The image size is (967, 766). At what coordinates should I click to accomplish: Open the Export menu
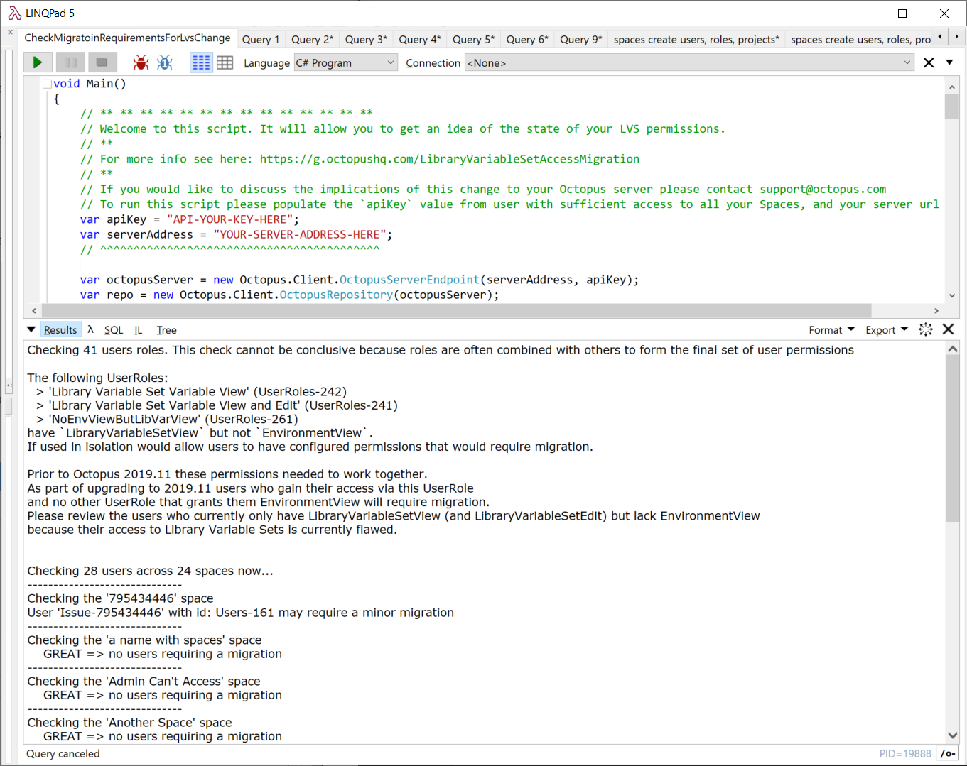[885, 329]
